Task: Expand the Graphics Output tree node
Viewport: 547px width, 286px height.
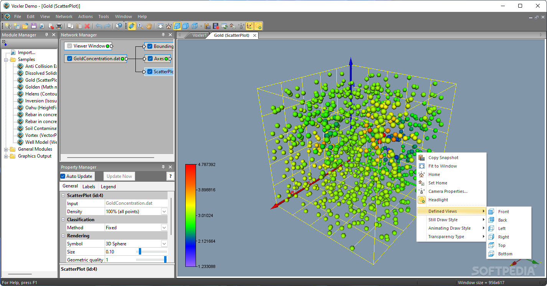Action: 6,156
